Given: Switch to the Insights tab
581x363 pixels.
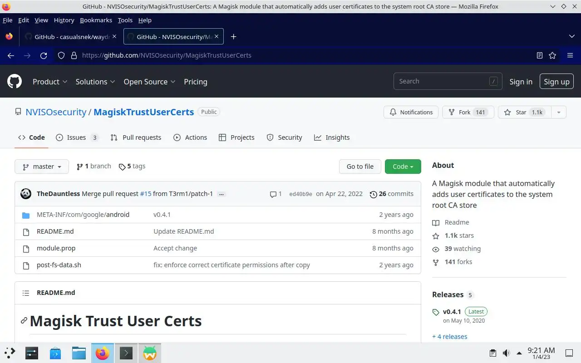Looking at the screenshot, I should pyautogui.click(x=332, y=137).
